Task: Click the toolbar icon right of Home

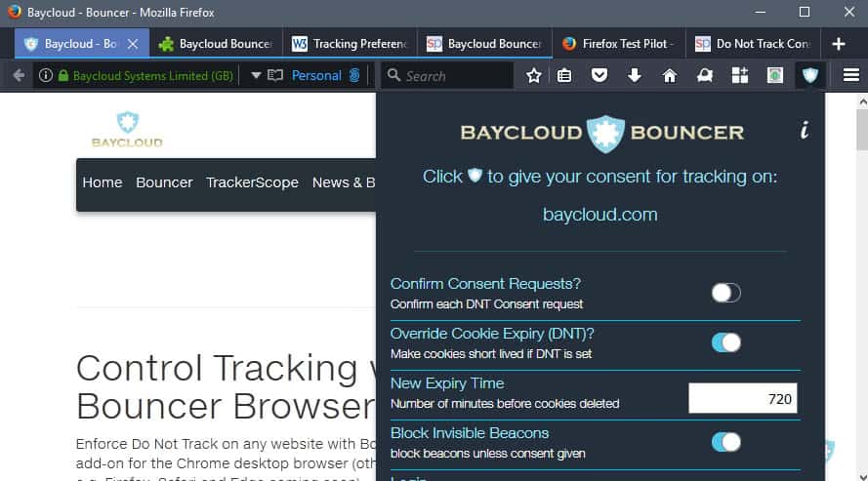Action: [x=705, y=75]
